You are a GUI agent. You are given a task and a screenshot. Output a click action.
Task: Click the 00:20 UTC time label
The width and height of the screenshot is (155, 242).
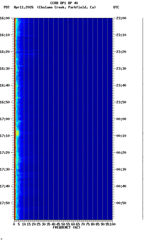pos(121,153)
